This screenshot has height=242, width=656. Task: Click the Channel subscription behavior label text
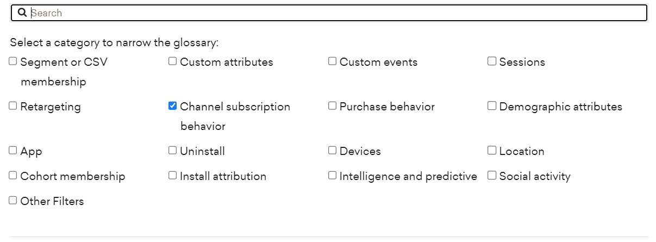235,107
